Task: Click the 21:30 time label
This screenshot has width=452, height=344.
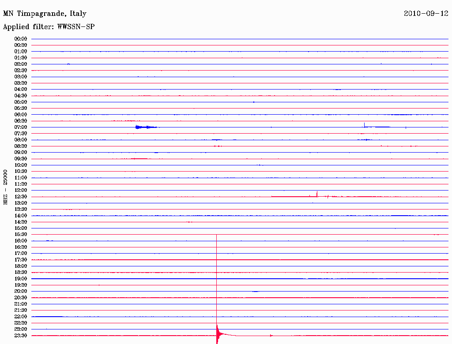Action: tap(21, 310)
